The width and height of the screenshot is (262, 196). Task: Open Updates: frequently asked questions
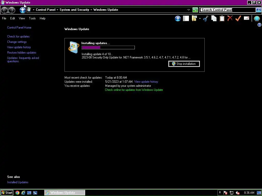point(23,59)
